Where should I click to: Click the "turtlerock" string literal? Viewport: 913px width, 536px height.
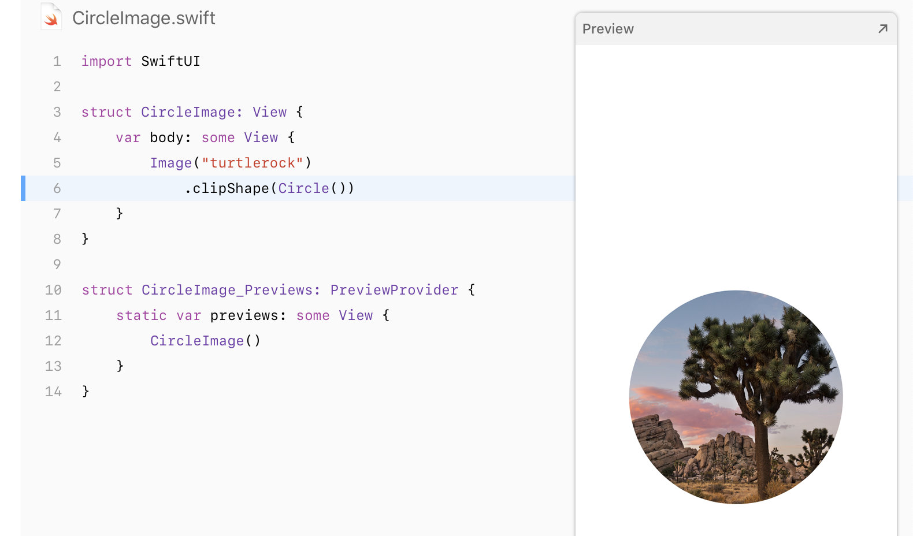[252, 163]
